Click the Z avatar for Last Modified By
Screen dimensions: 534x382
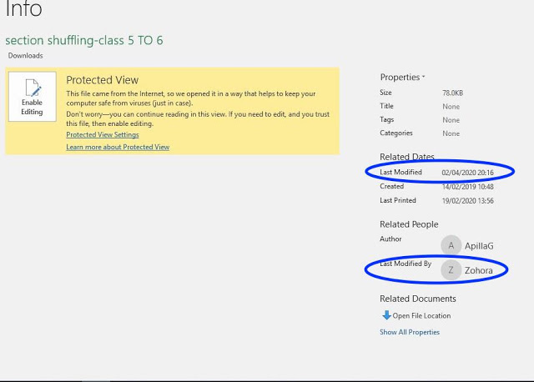(x=451, y=270)
